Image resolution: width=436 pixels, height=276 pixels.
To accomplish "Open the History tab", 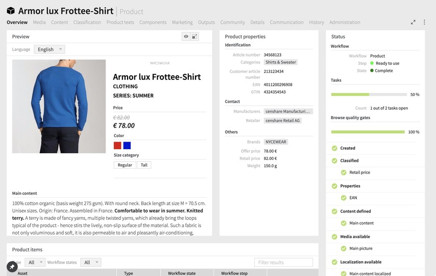I will (317, 22).
